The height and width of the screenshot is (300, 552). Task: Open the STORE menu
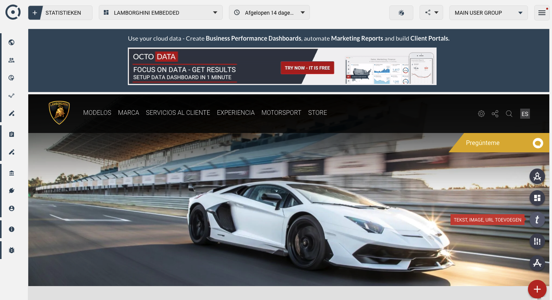click(318, 112)
